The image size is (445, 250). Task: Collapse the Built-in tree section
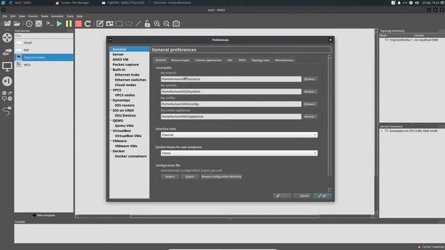tap(111, 69)
